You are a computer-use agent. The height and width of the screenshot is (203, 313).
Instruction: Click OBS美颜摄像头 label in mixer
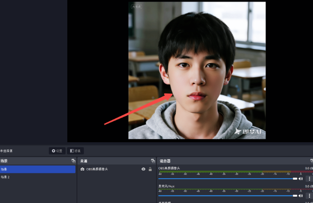coord(169,168)
